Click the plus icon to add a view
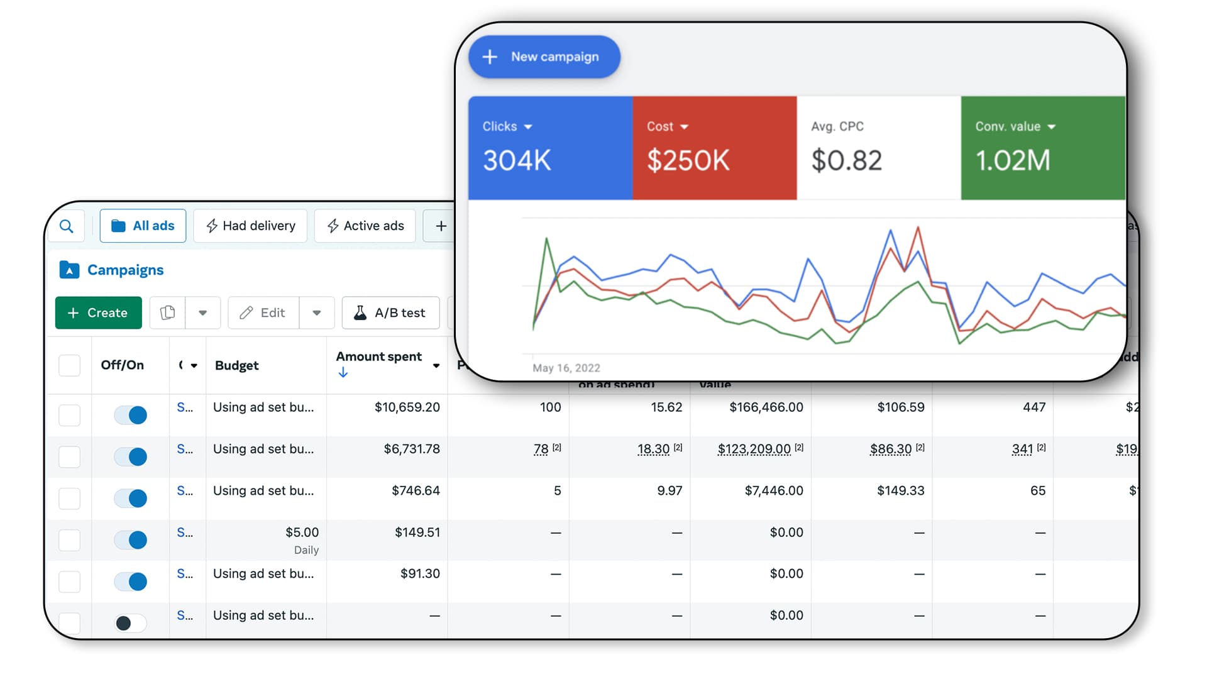 pos(441,226)
